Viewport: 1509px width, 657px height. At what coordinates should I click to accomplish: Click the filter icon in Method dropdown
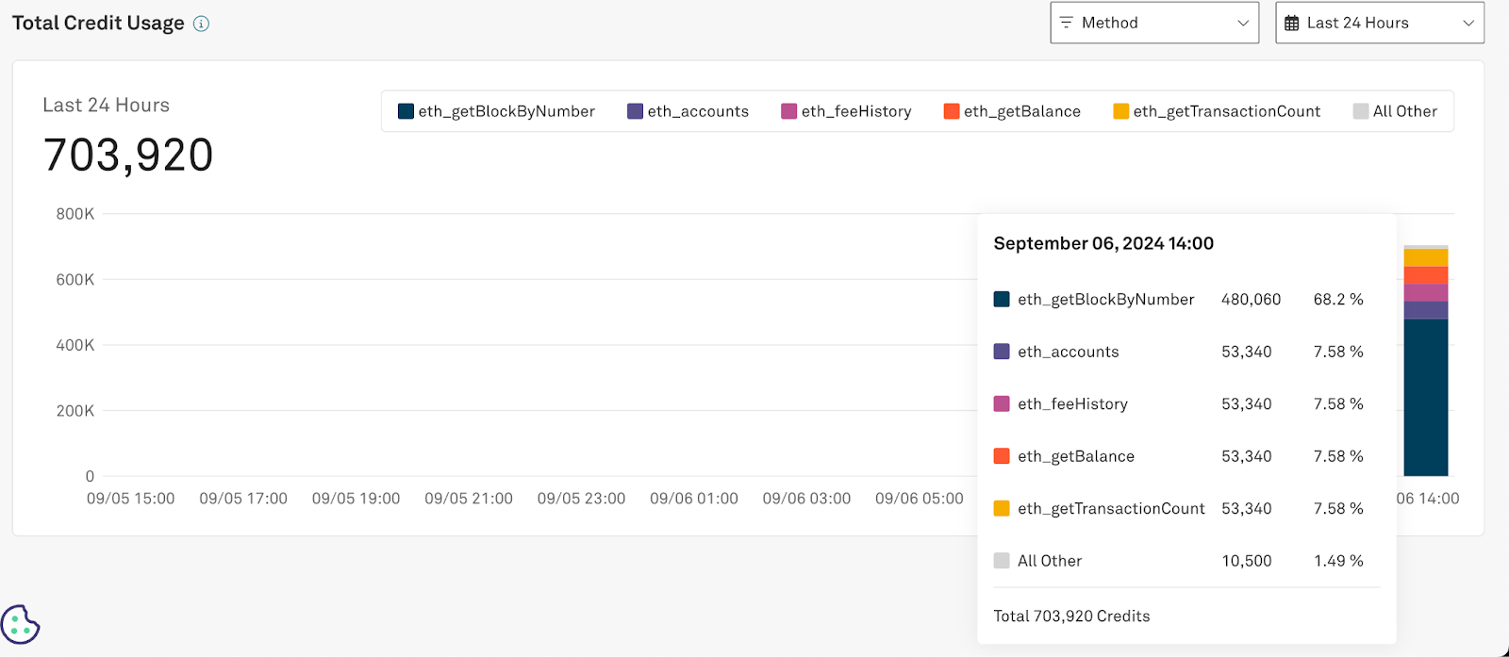pyautogui.click(x=1067, y=23)
